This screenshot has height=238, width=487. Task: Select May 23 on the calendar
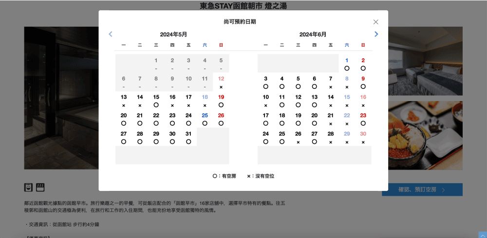172,119
